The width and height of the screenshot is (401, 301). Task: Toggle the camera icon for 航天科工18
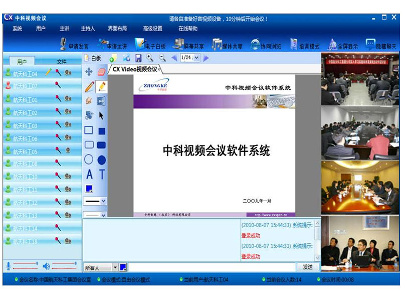coord(68,241)
